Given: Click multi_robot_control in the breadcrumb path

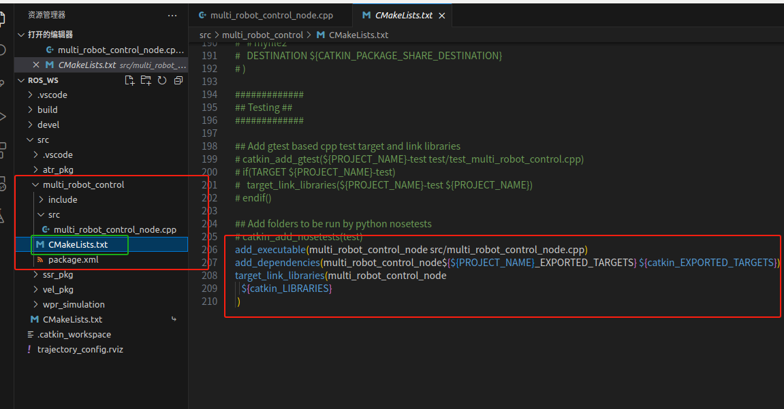Looking at the screenshot, I should click(262, 35).
